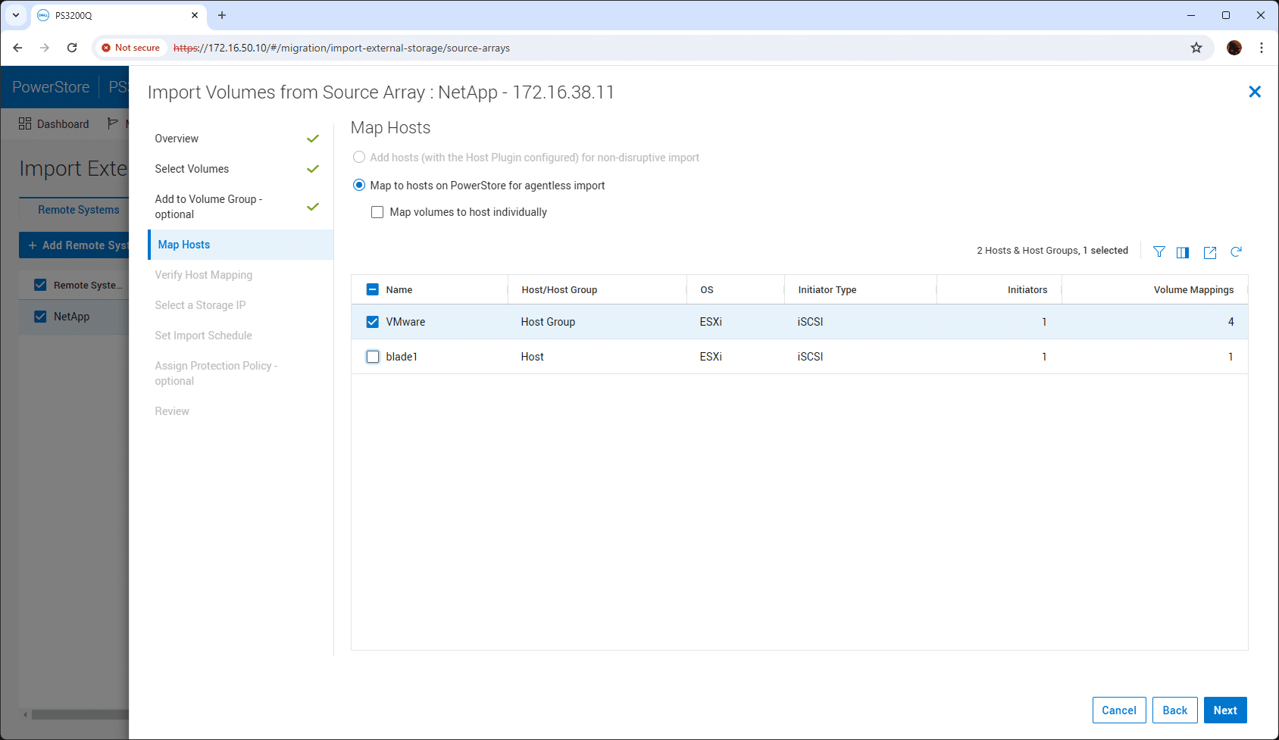Click the flag icon beside Dashboard
Image resolution: width=1279 pixels, height=740 pixels.
(113, 123)
